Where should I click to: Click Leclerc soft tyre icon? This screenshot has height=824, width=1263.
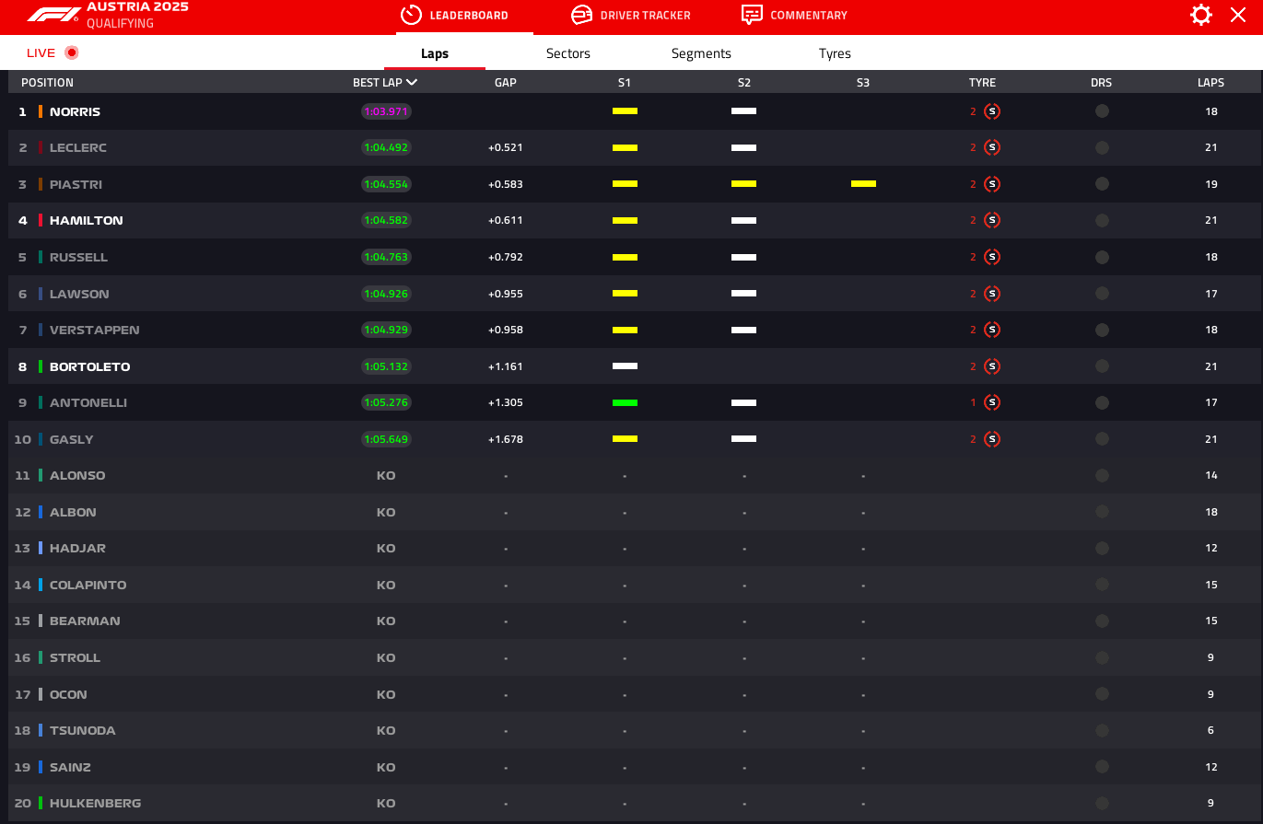pyautogui.click(x=992, y=147)
